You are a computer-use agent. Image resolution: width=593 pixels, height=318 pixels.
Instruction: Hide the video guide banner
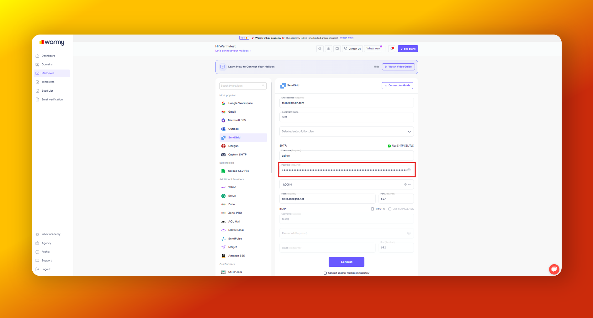pyautogui.click(x=377, y=67)
